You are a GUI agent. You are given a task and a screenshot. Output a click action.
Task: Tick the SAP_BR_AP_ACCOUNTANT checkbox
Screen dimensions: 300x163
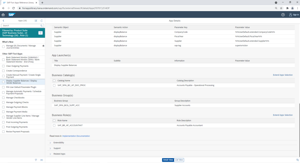[54, 125]
